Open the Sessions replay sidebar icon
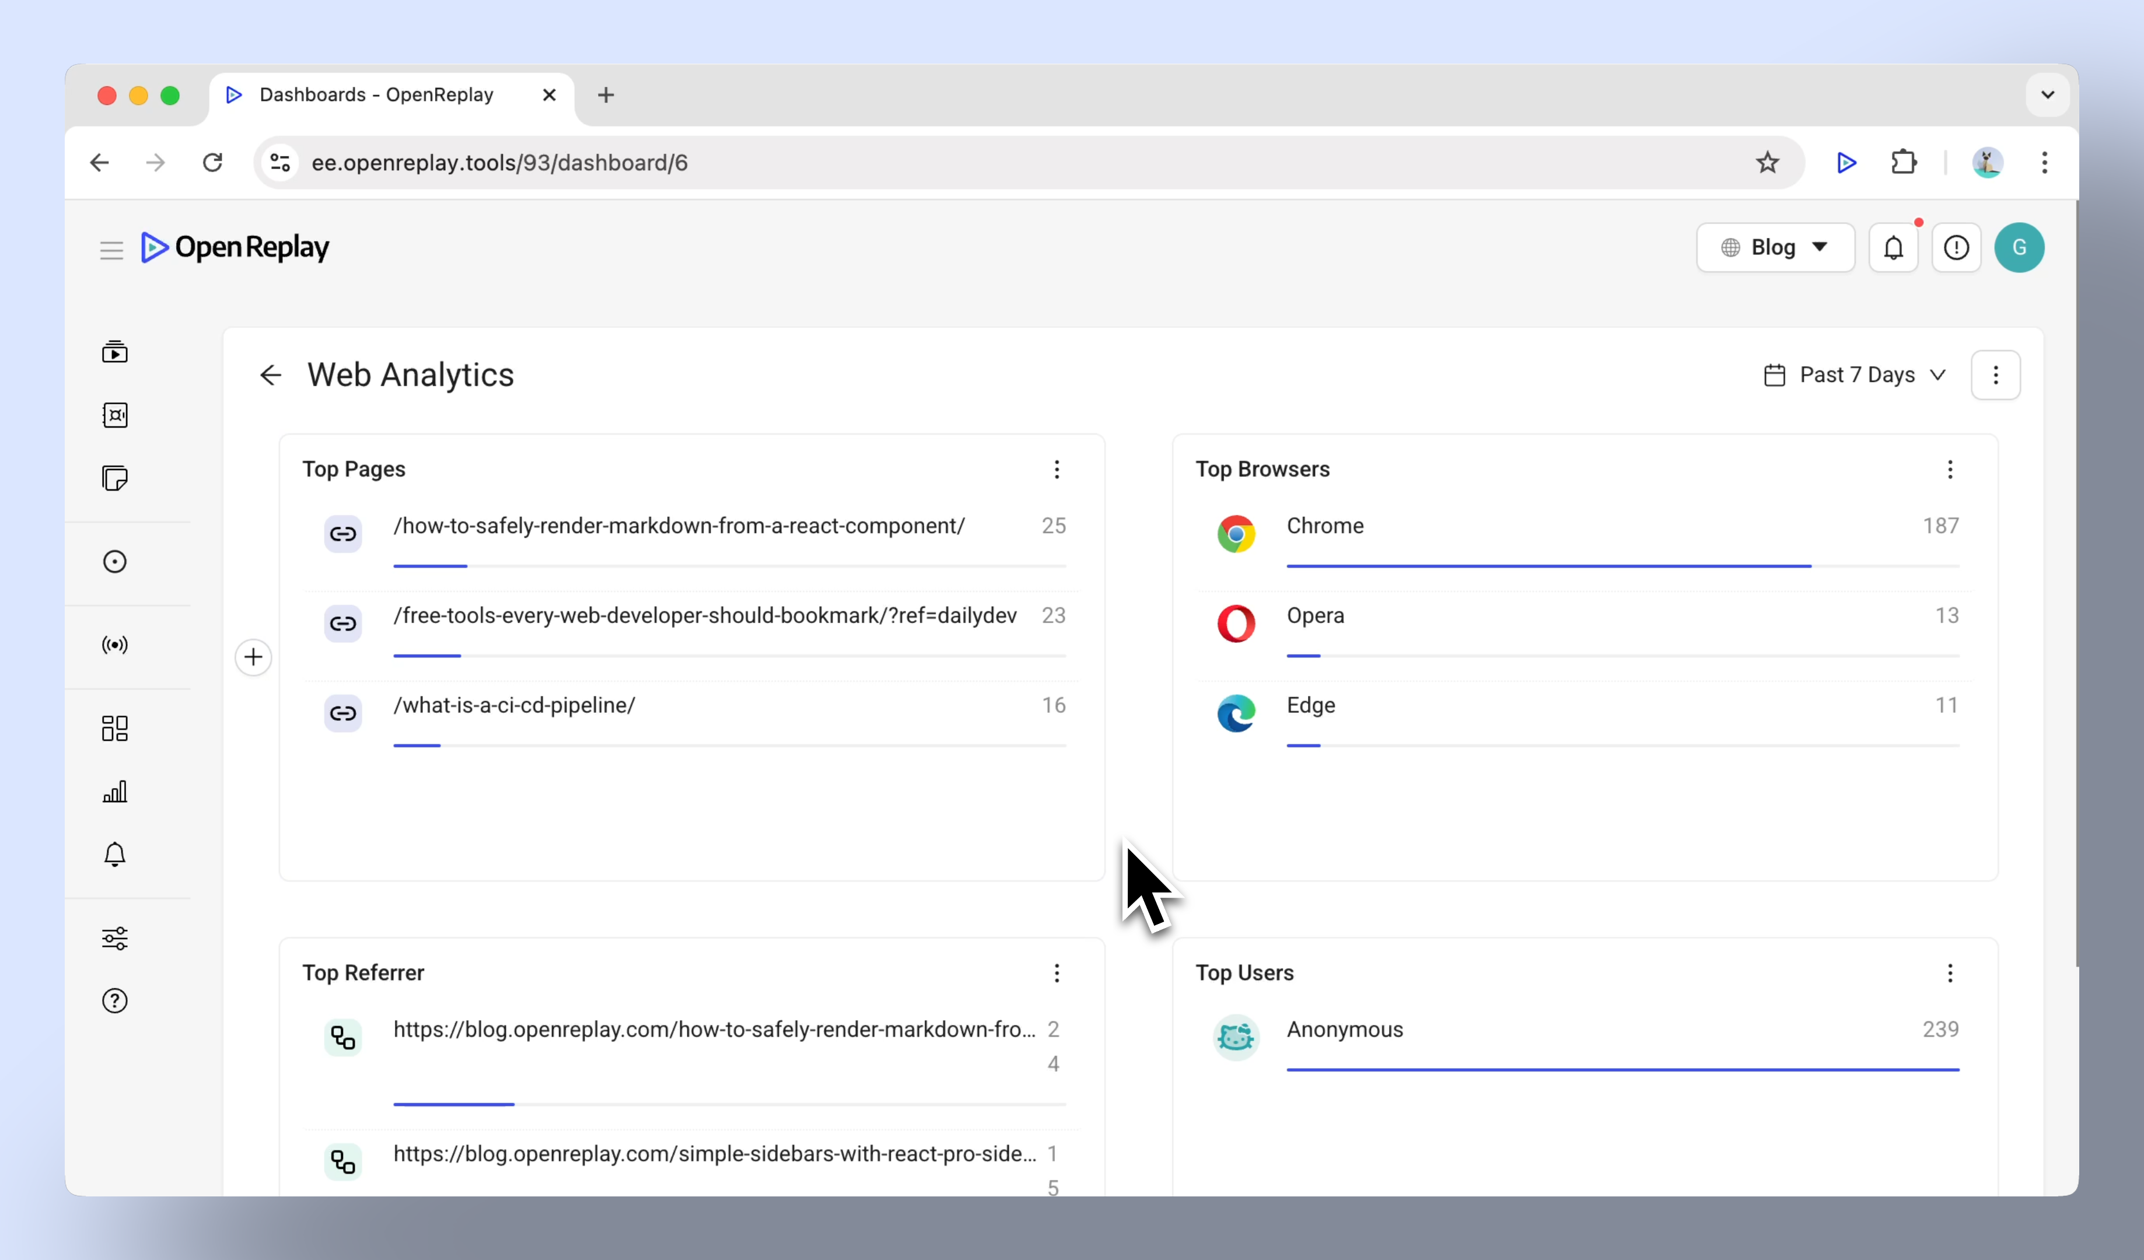The height and width of the screenshot is (1260, 2144). [x=115, y=351]
